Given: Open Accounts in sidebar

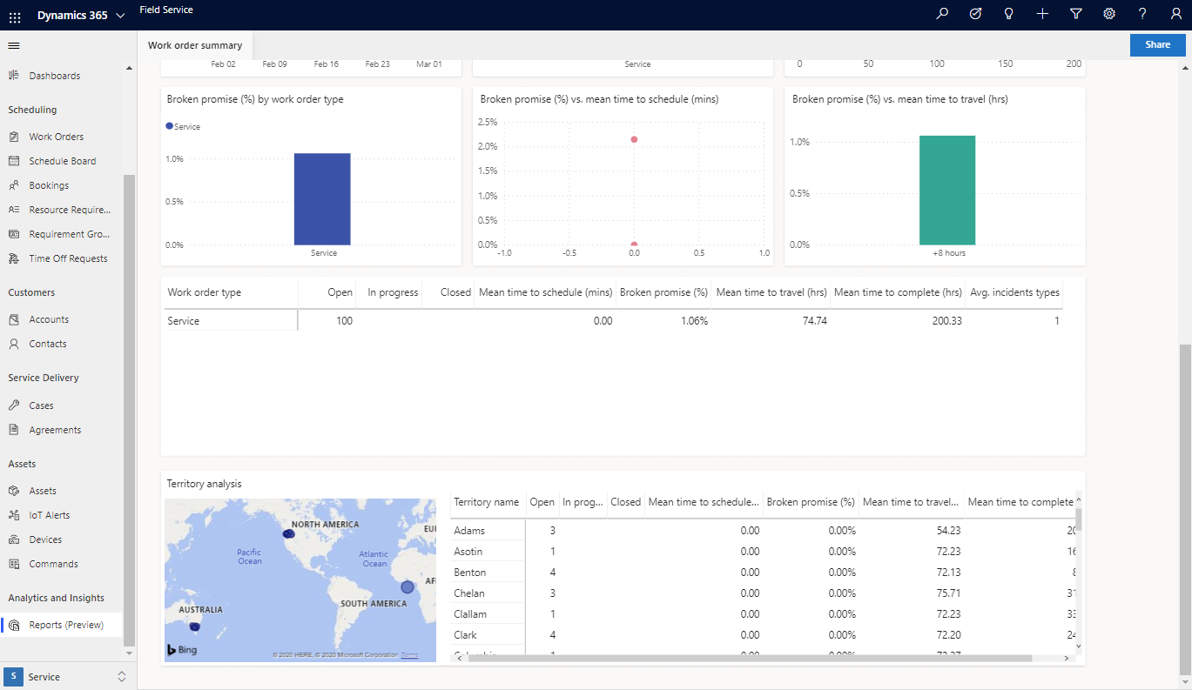Looking at the screenshot, I should 49,319.
